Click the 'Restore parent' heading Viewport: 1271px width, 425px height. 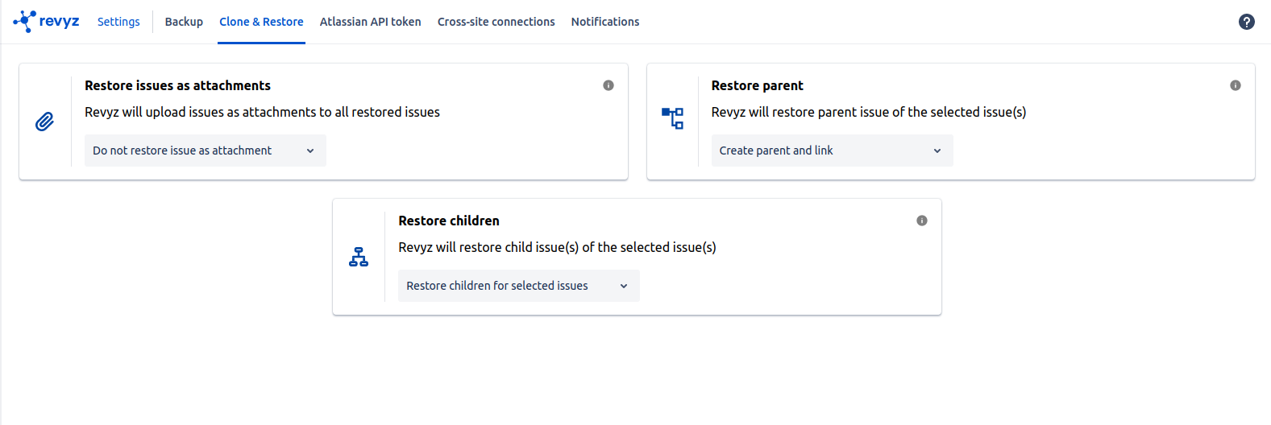point(757,85)
